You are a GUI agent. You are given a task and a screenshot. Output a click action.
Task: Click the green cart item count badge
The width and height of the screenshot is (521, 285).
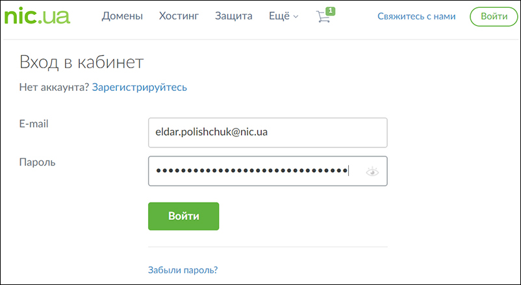tap(330, 11)
